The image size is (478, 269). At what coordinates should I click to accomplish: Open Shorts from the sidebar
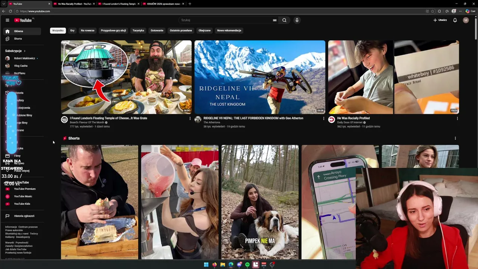tap(22, 39)
